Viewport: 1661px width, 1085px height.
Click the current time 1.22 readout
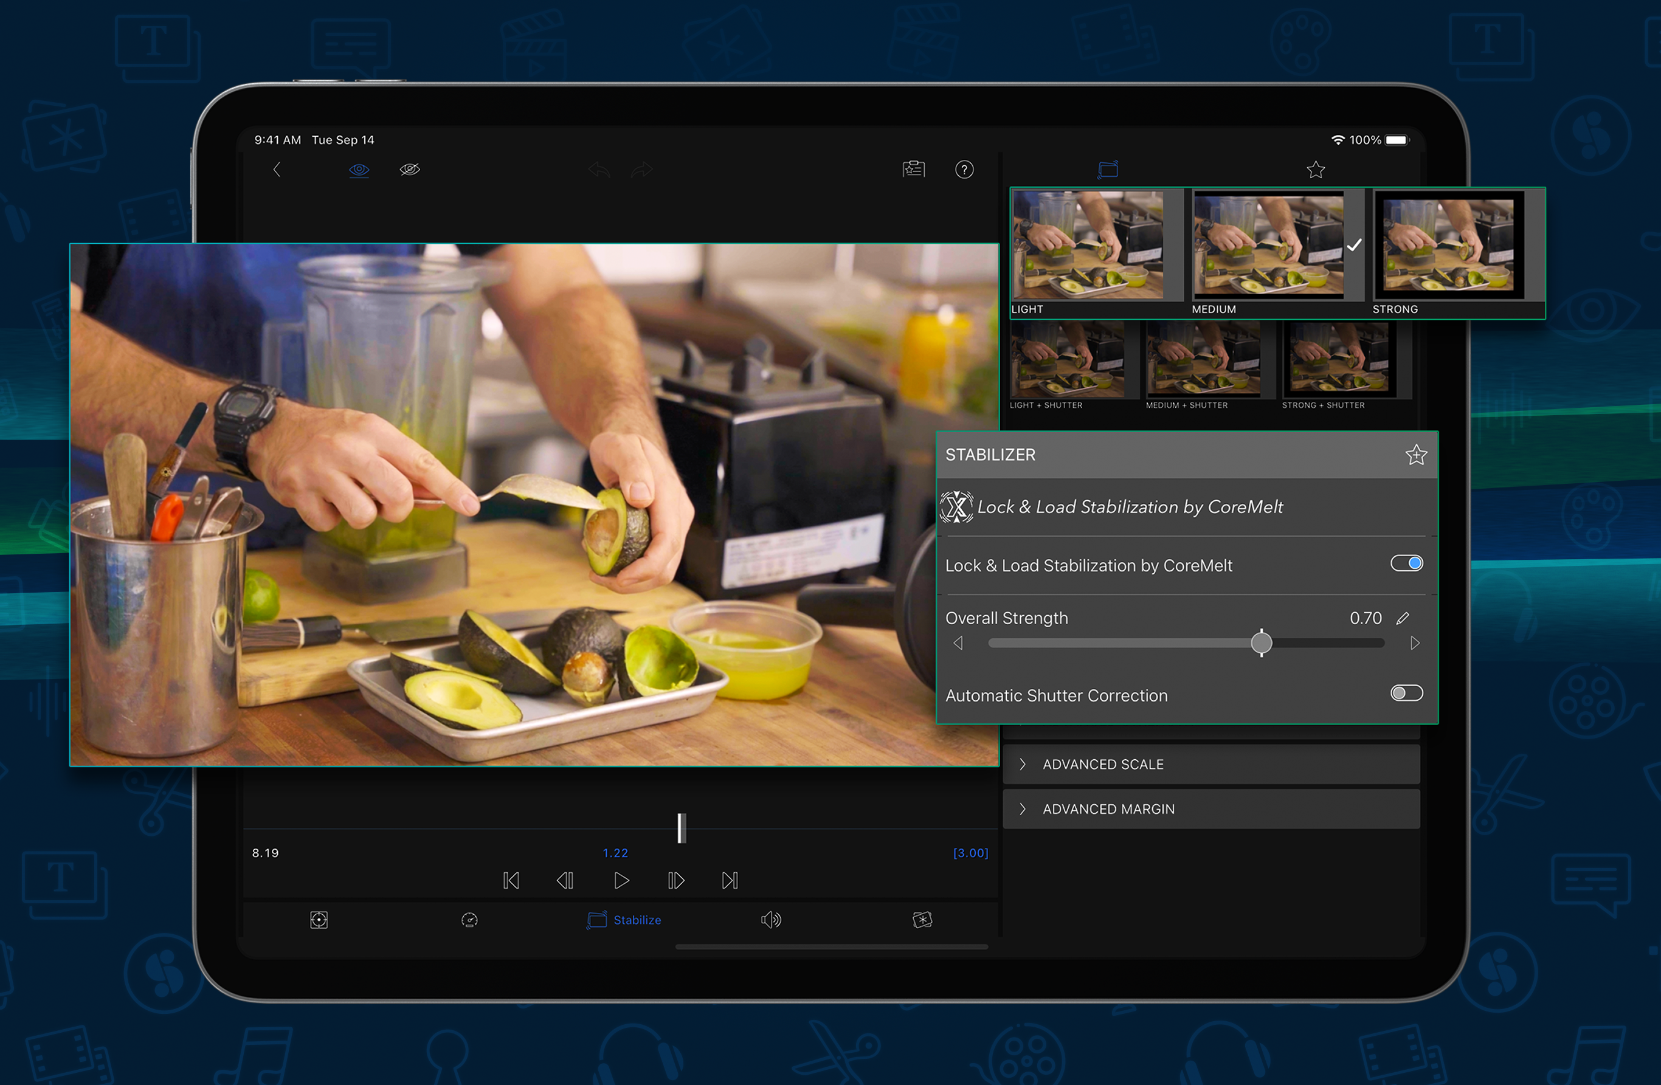pyautogui.click(x=615, y=853)
